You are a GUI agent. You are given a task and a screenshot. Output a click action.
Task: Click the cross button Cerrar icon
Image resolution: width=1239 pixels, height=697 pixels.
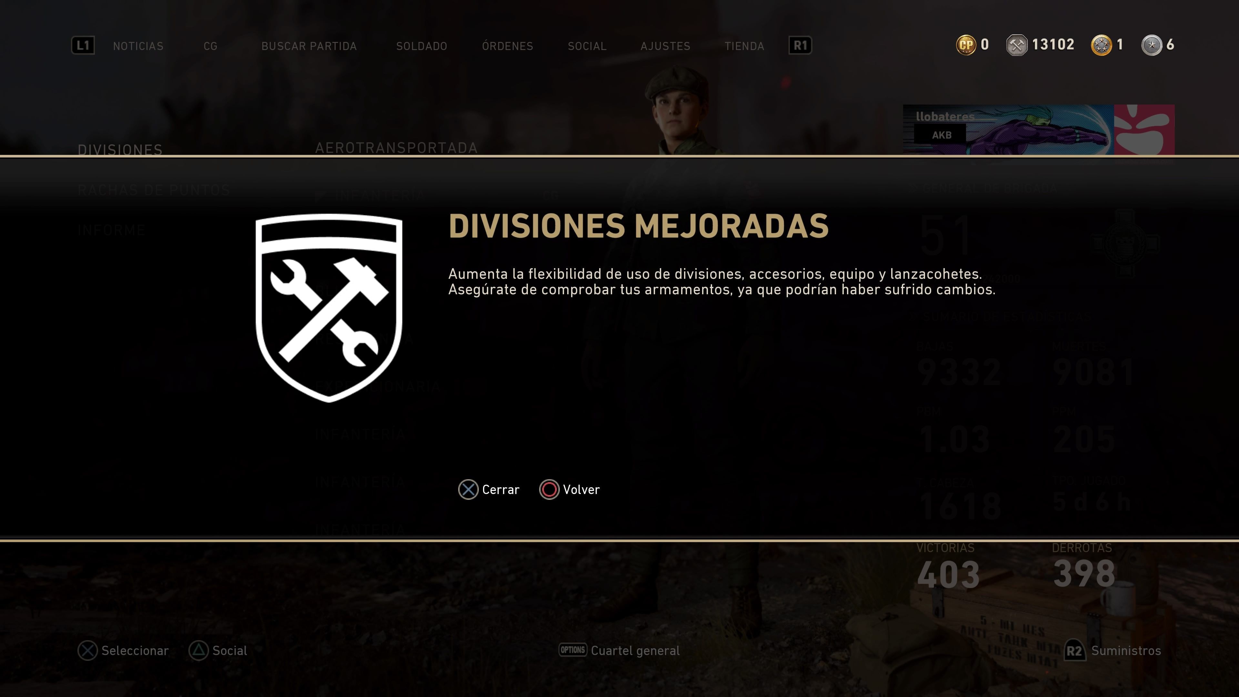click(x=468, y=490)
